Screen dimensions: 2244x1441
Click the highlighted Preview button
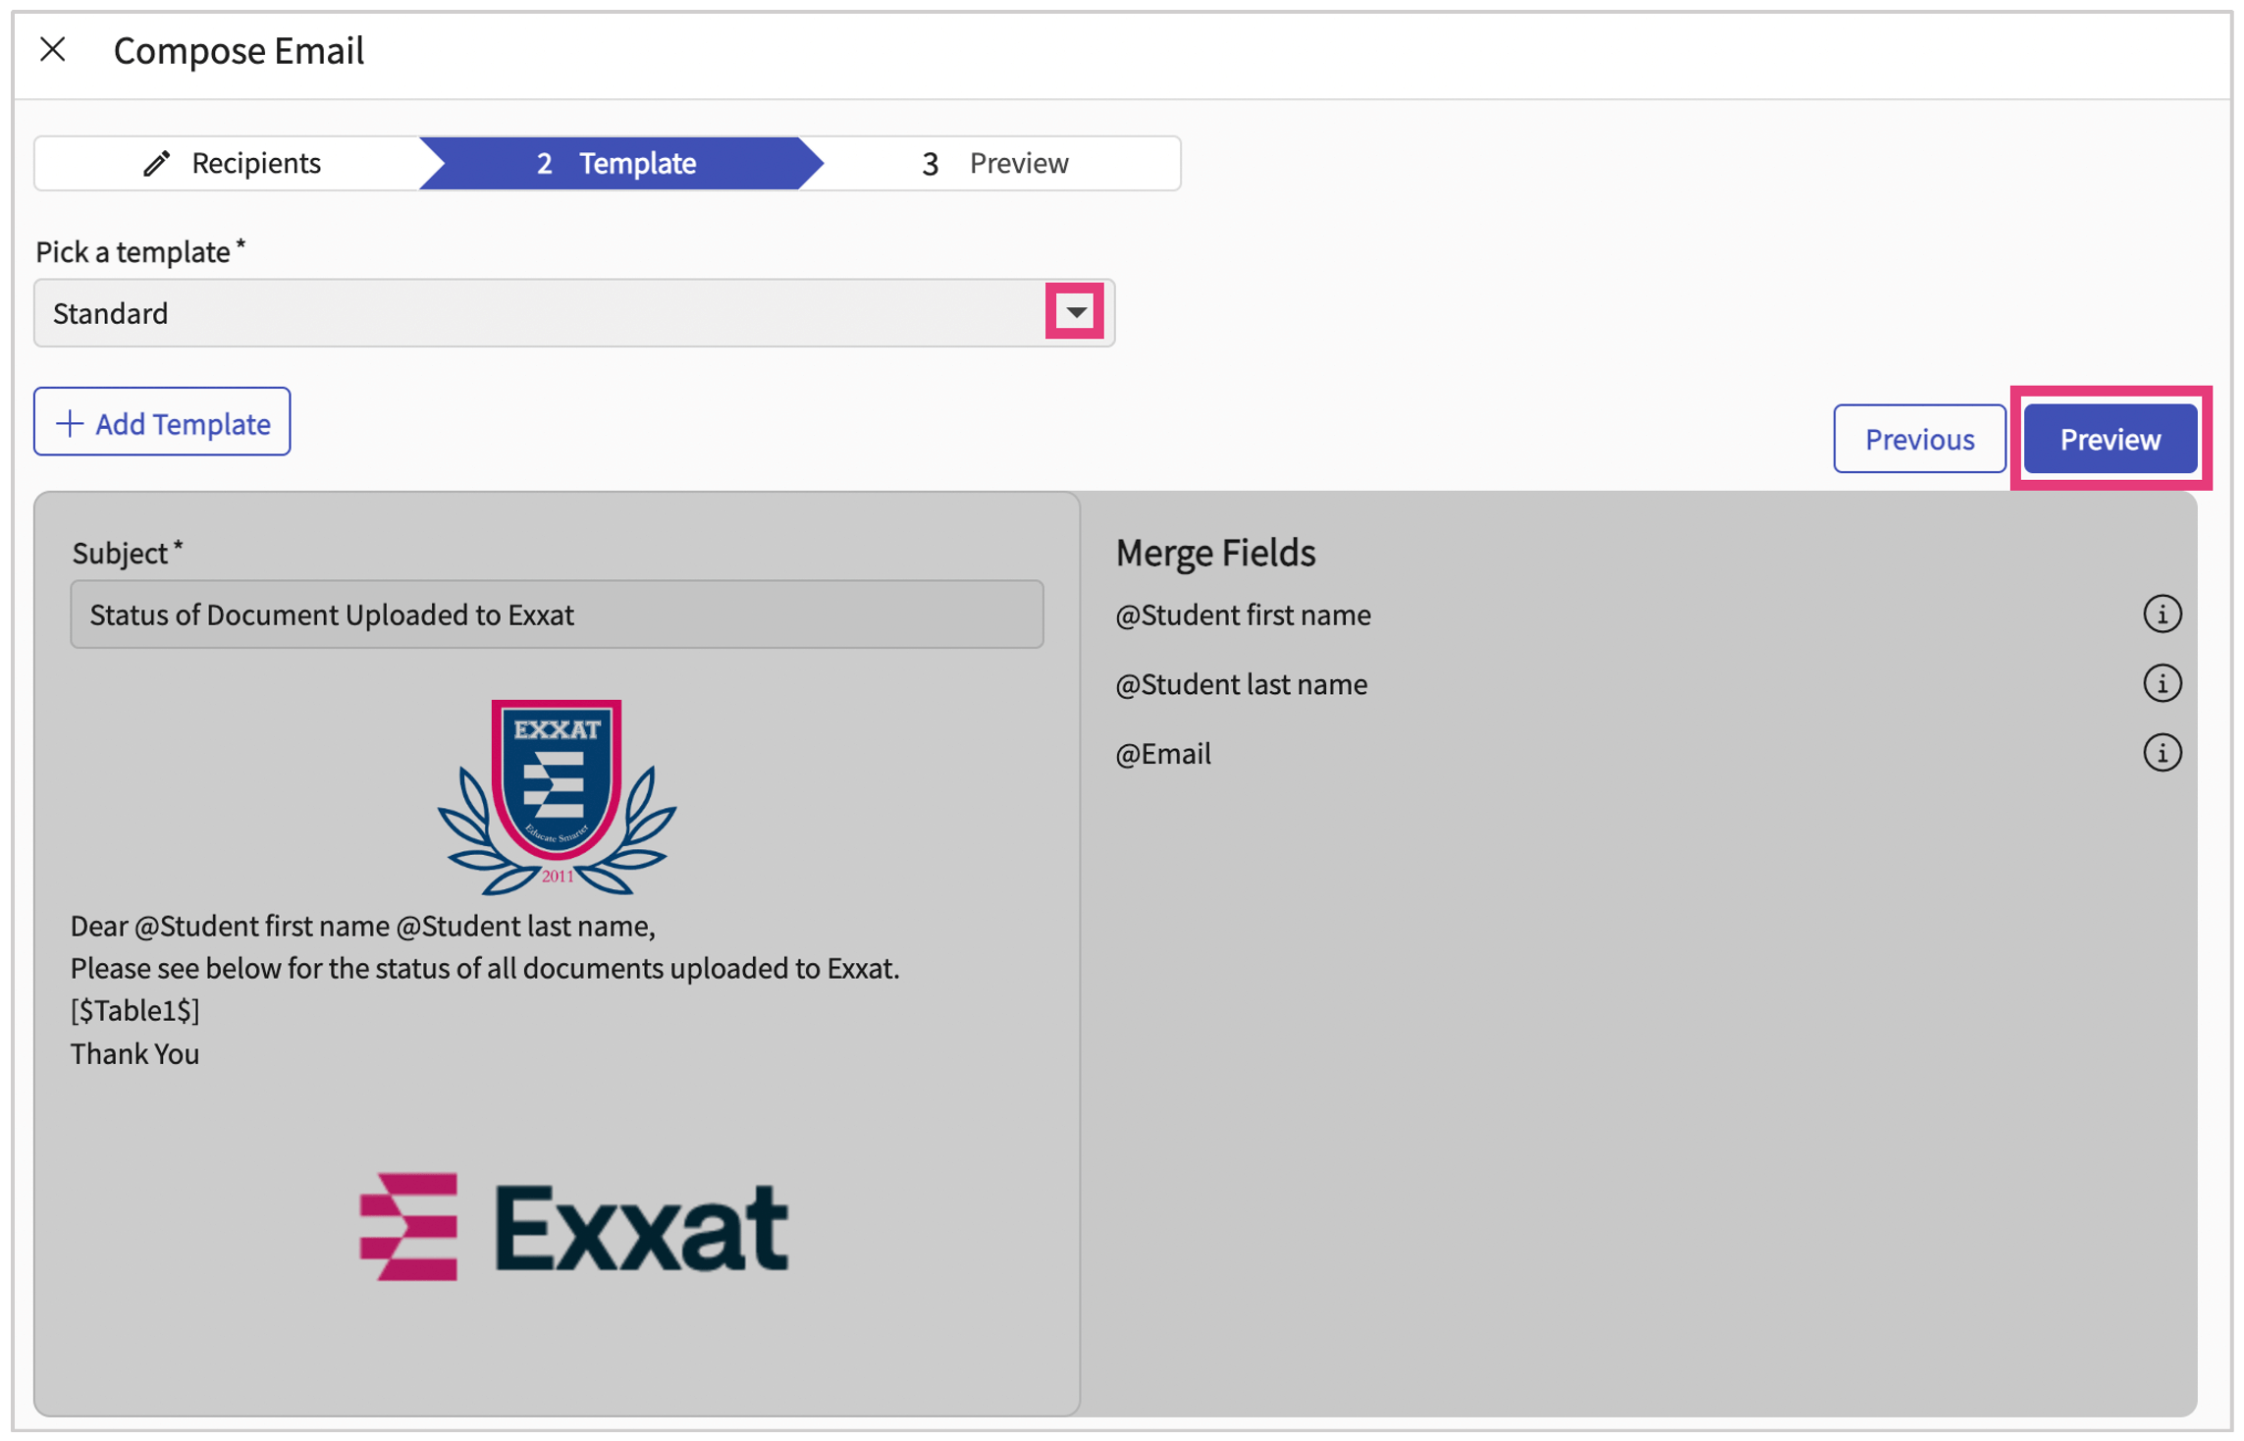click(x=2110, y=439)
